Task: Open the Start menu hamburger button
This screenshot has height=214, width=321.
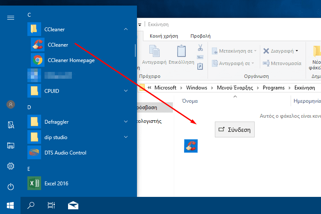Action: click(11, 18)
